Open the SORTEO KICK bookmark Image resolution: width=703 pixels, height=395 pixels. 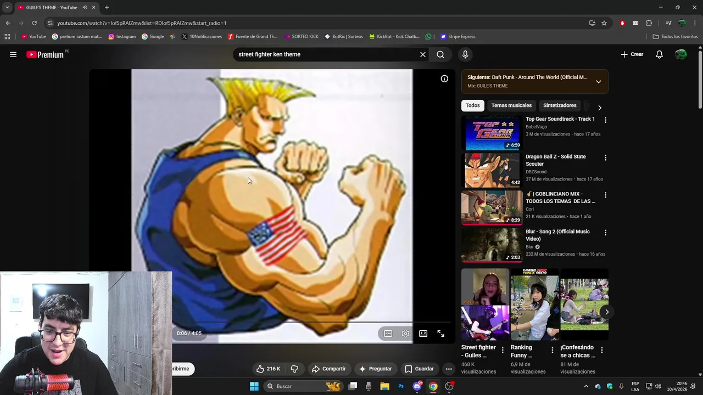click(x=302, y=37)
